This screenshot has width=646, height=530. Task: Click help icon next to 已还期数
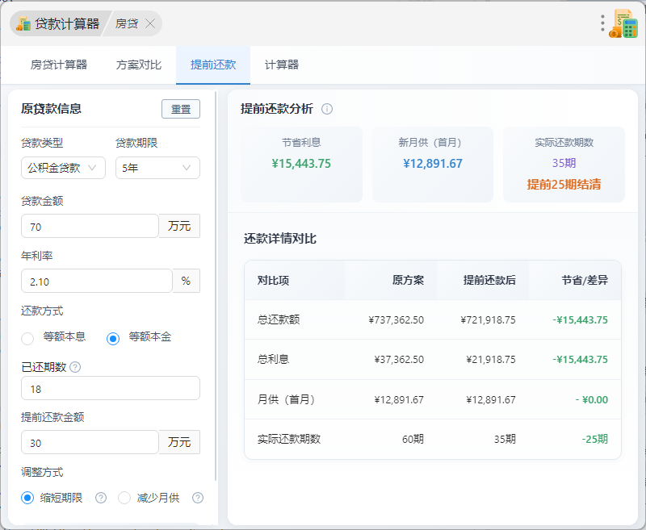coord(75,367)
